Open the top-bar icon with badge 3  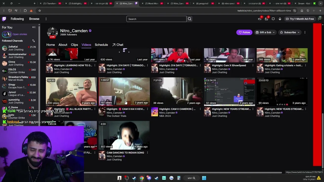pos(267,19)
